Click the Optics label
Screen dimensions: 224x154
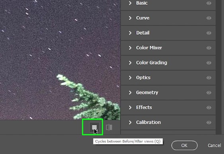[x=143, y=78]
